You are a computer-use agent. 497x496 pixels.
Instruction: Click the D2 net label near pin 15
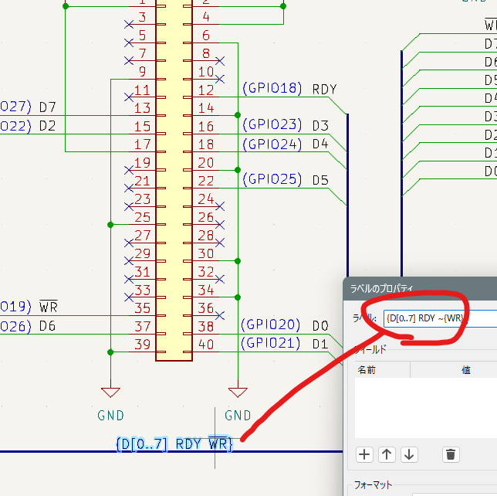(x=48, y=126)
